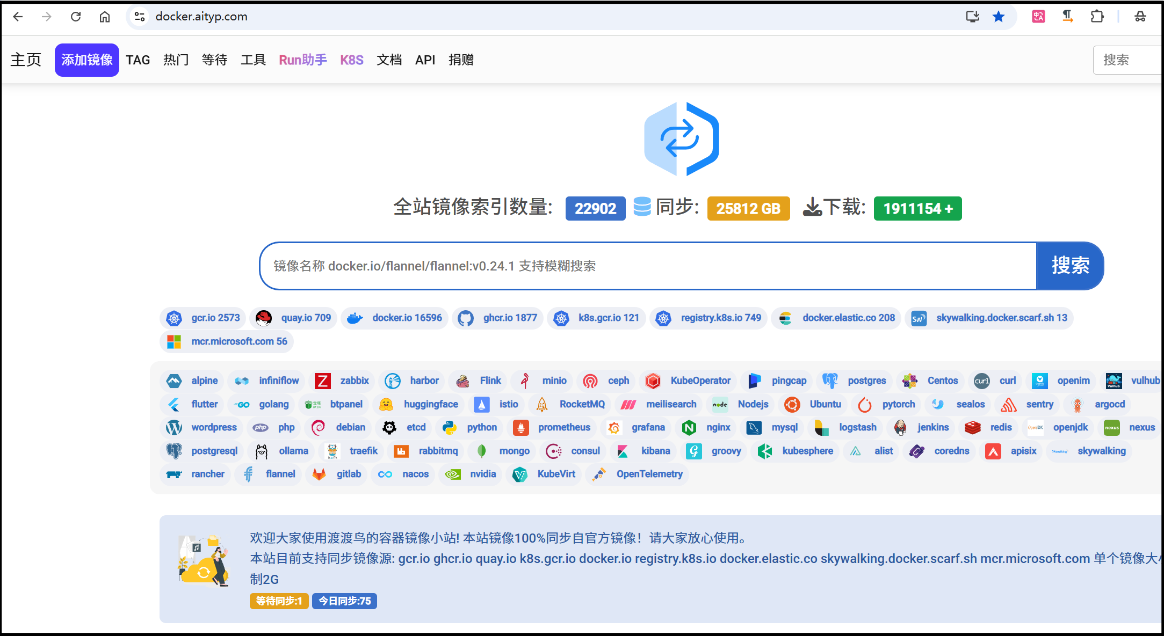Click the site logo hexagon sync icon
The image size is (1164, 636).
[x=681, y=139]
